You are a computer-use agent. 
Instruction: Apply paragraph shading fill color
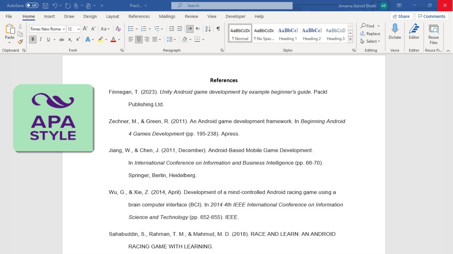click(184, 40)
